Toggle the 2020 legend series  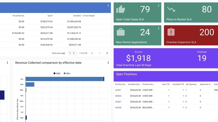57,74
